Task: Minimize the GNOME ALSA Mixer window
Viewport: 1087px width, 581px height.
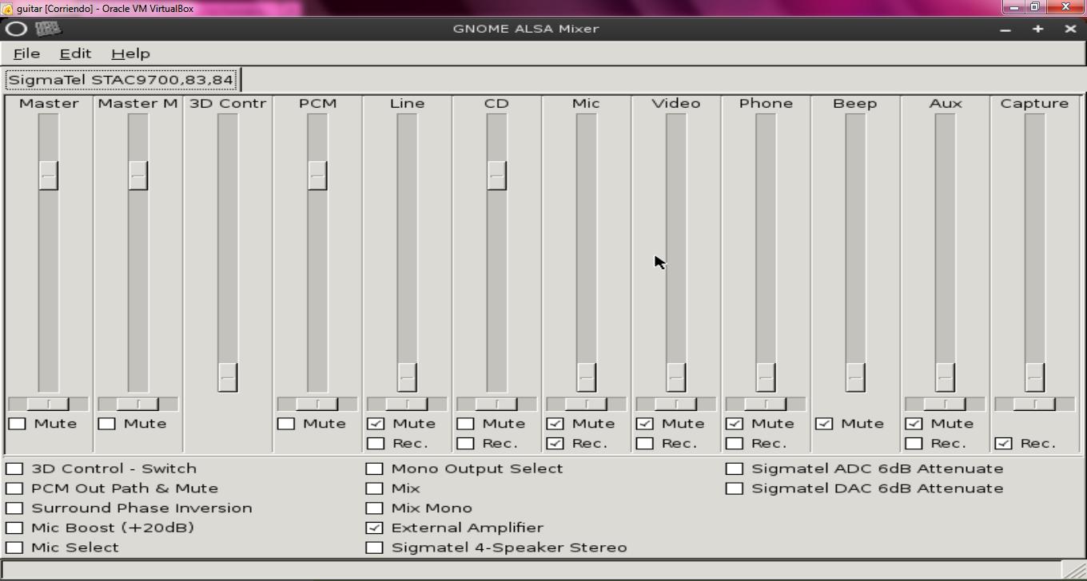Action: tap(1005, 29)
